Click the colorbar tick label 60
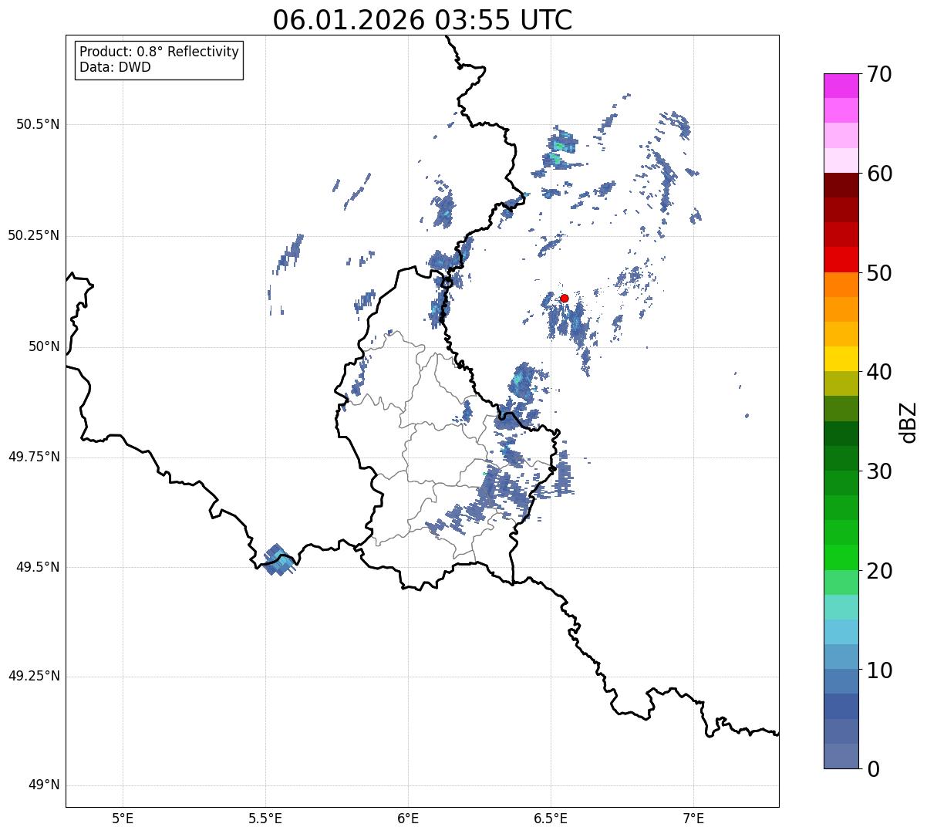The height and width of the screenshot is (834, 927). coord(879,174)
